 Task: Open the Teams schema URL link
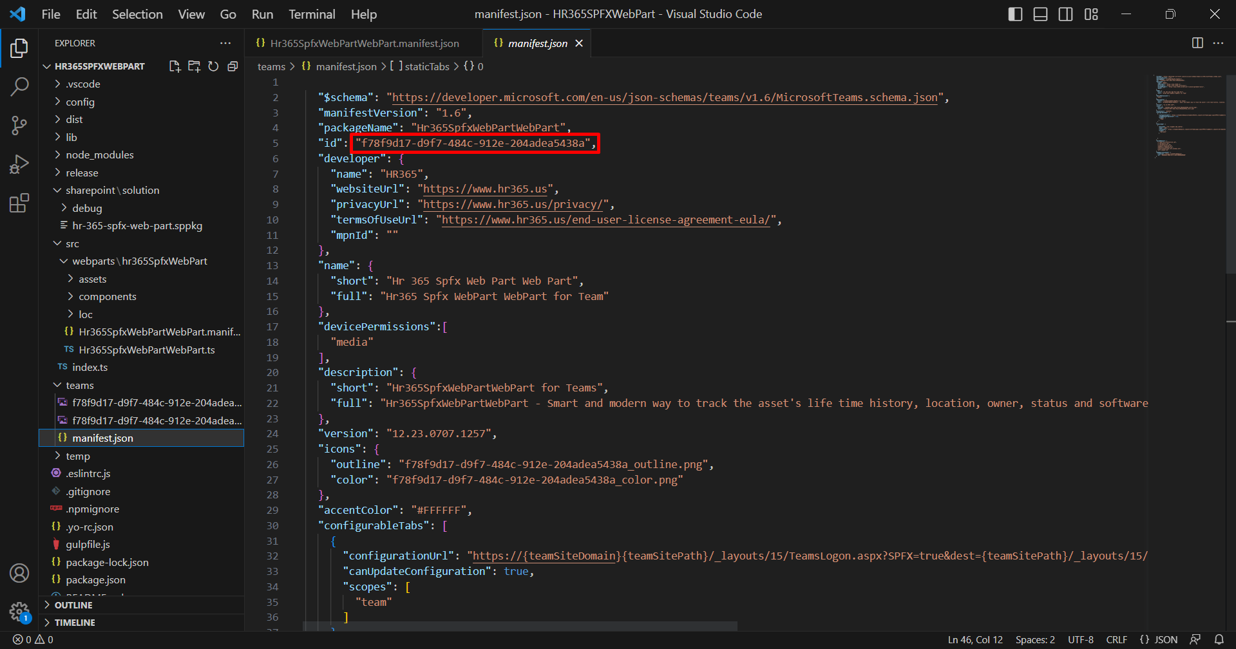(665, 97)
